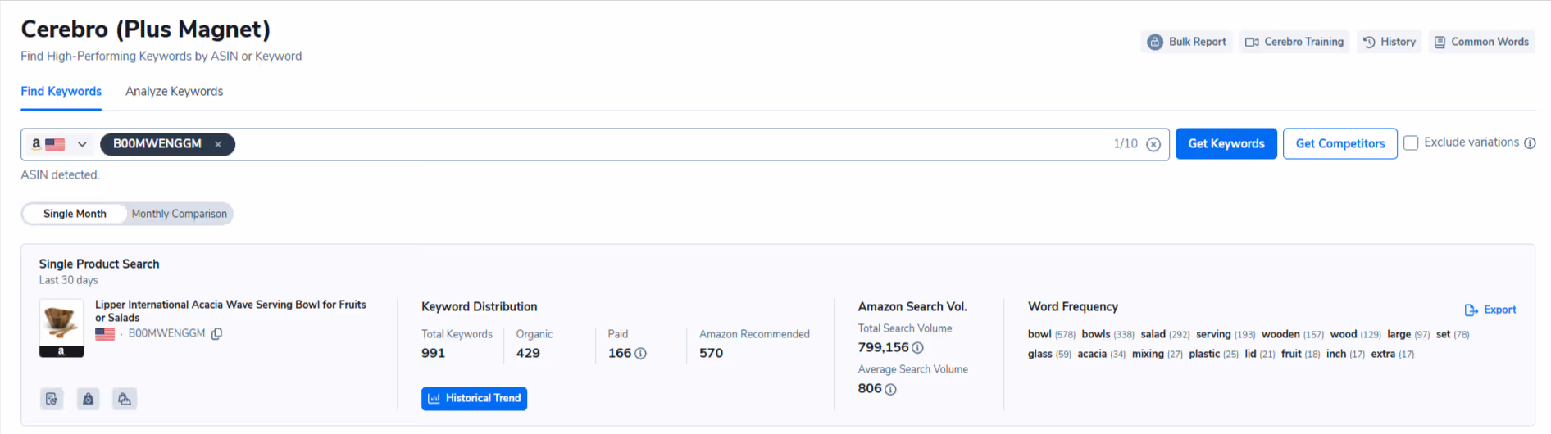Select the Single Month toggle option

75,214
